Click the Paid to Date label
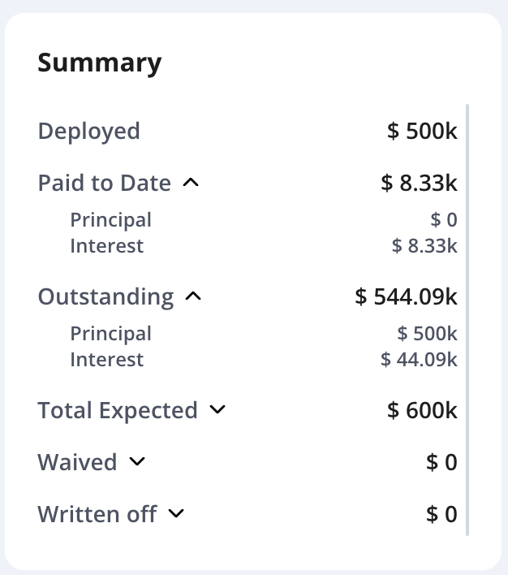The height and width of the screenshot is (575, 508). point(104,184)
